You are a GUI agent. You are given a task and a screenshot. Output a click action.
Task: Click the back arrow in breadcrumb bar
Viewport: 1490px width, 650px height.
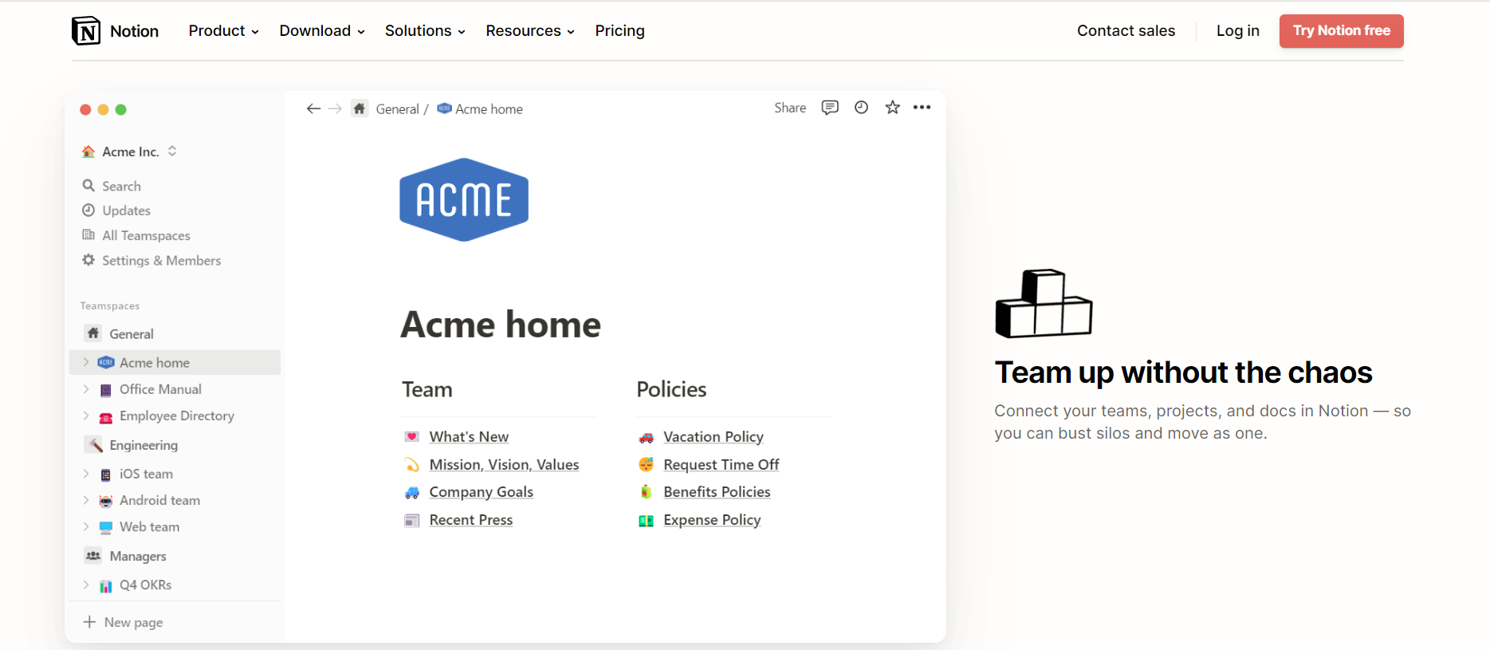313,108
